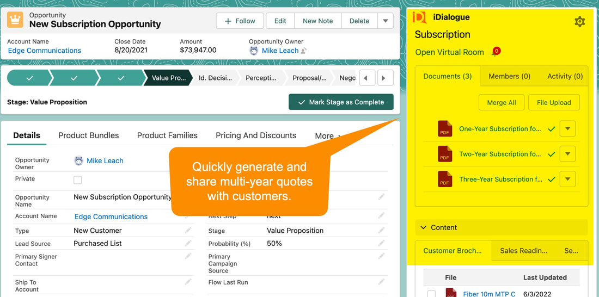Switch to Product Families tab
The image size is (599, 297).
[167, 135]
